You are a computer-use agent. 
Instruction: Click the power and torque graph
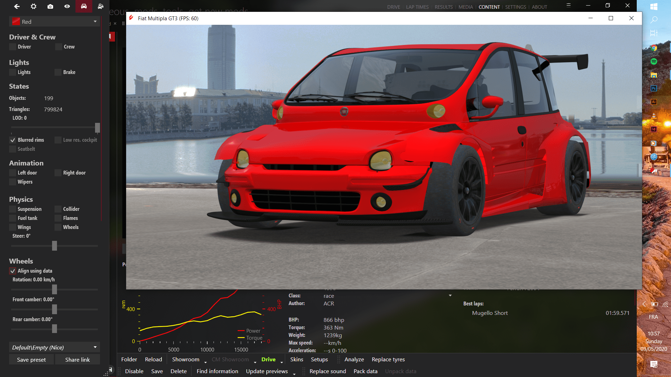click(x=201, y=321)
